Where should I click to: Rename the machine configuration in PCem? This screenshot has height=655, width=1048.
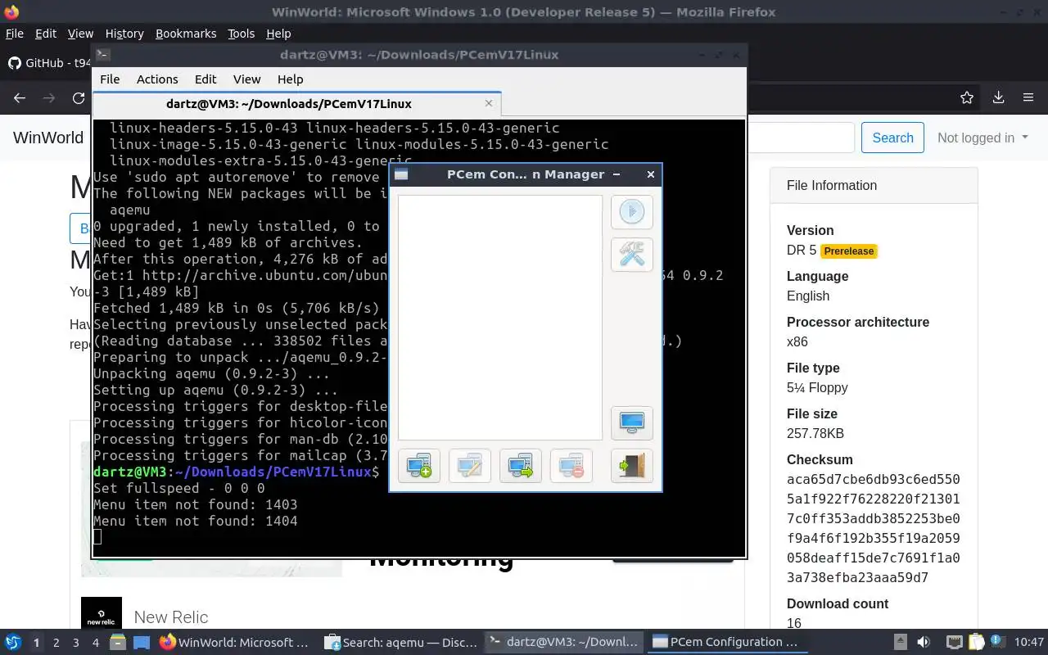[x=470, y=466]
